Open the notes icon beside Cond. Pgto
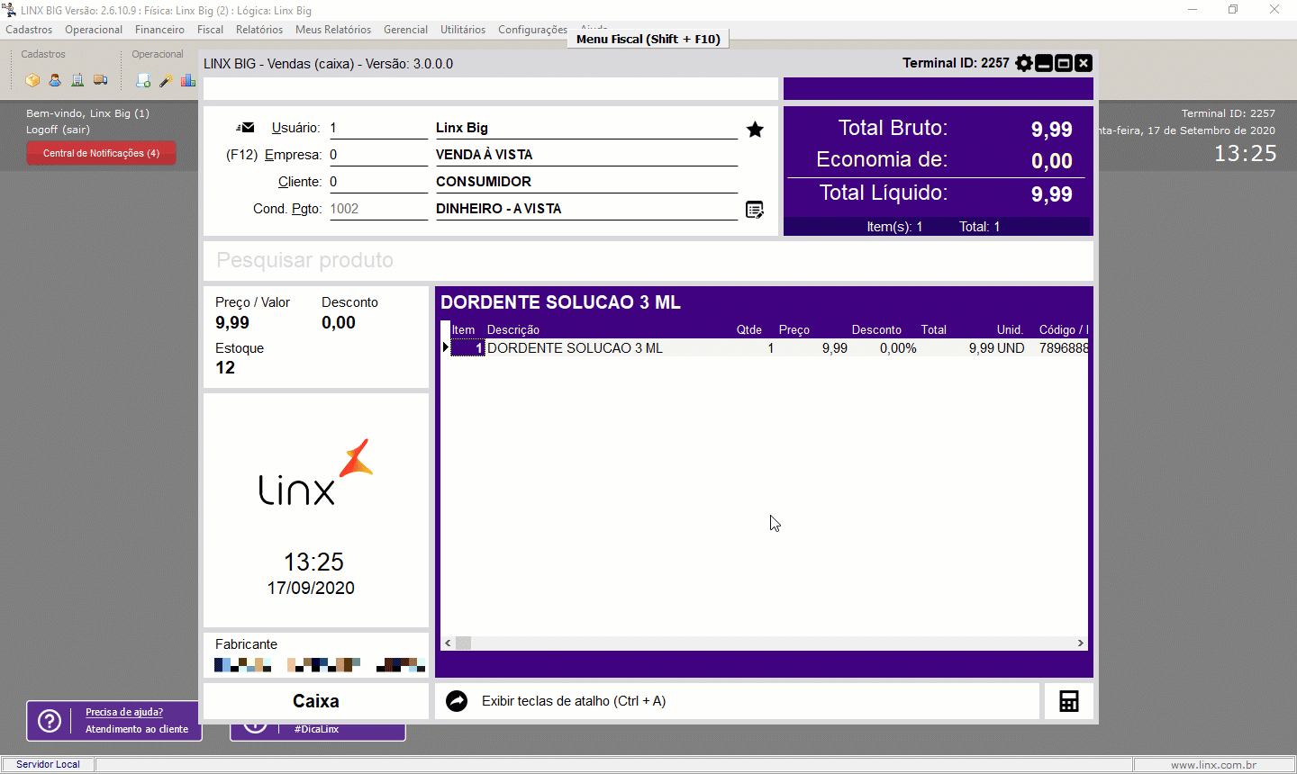This screenshot has width=1297, height=774. [755, 210]
